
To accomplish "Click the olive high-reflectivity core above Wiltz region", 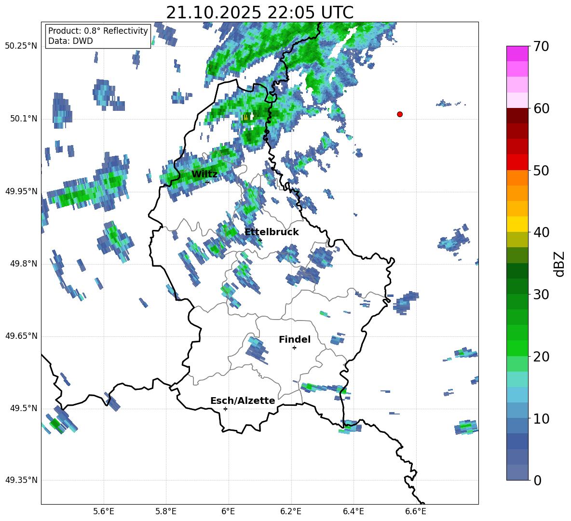I will (246, 117).
